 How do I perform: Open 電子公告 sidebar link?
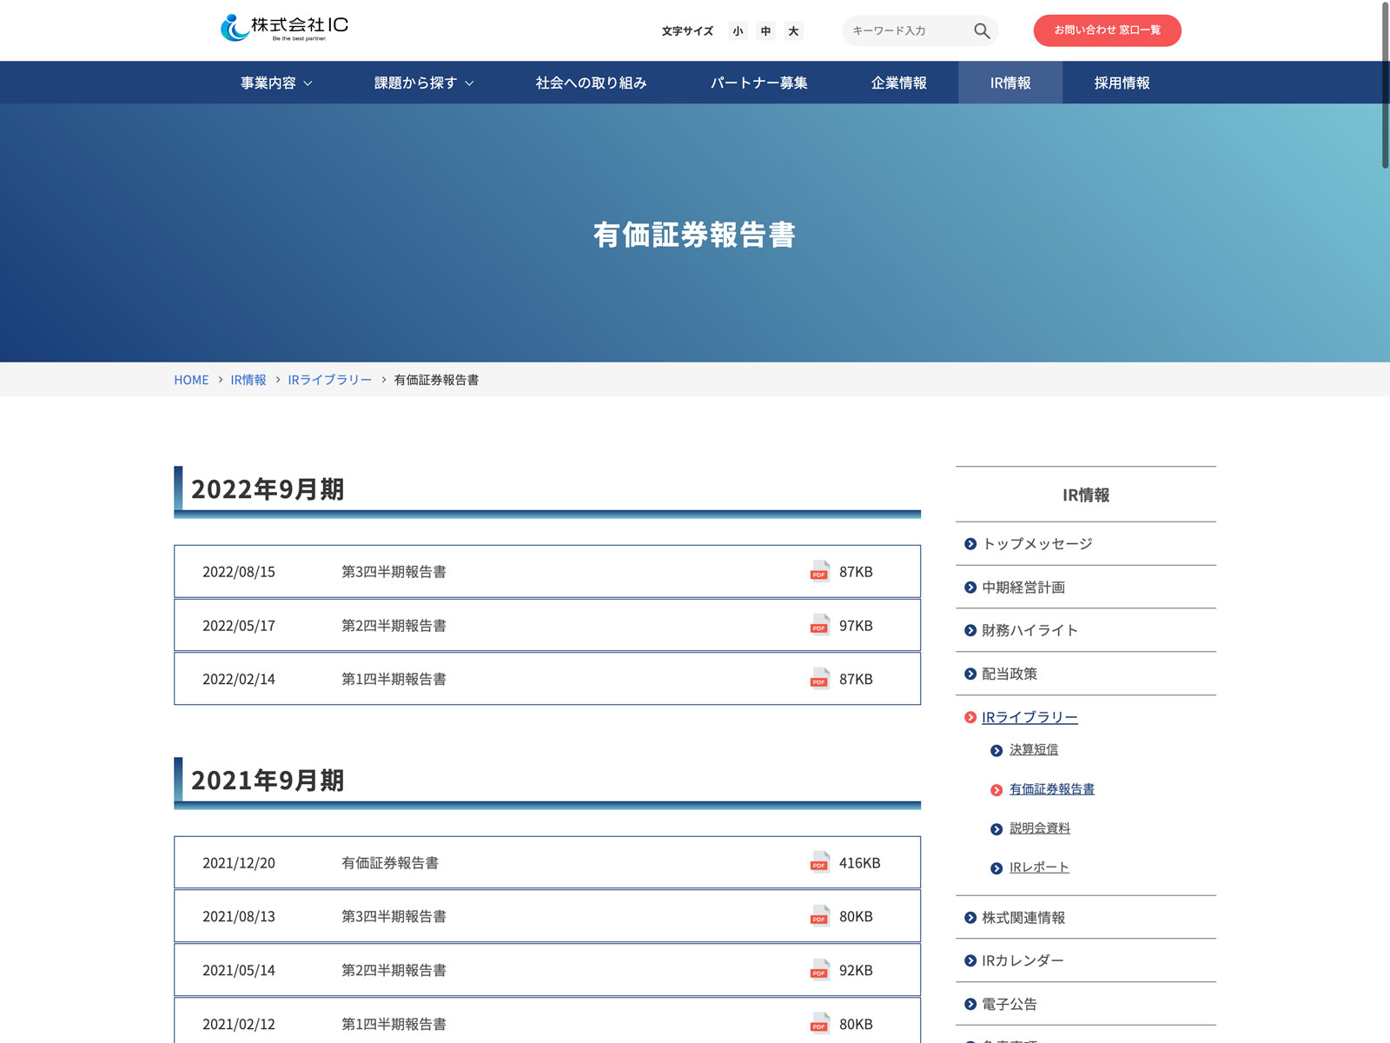click(x=1009, y=1005)
